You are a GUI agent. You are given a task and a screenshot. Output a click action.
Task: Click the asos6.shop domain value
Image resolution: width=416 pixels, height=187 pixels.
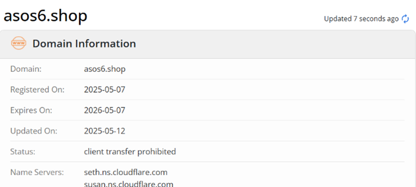click(105, 69)
